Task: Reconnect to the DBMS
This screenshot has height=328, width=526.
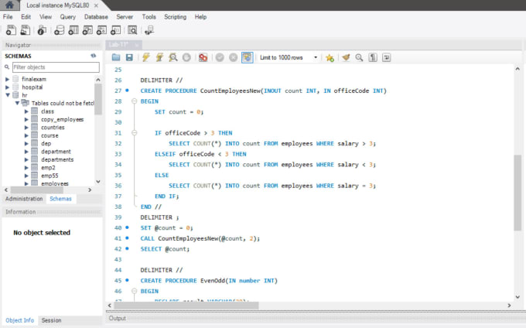Action: pyautogui.click(x=149, y=30)
